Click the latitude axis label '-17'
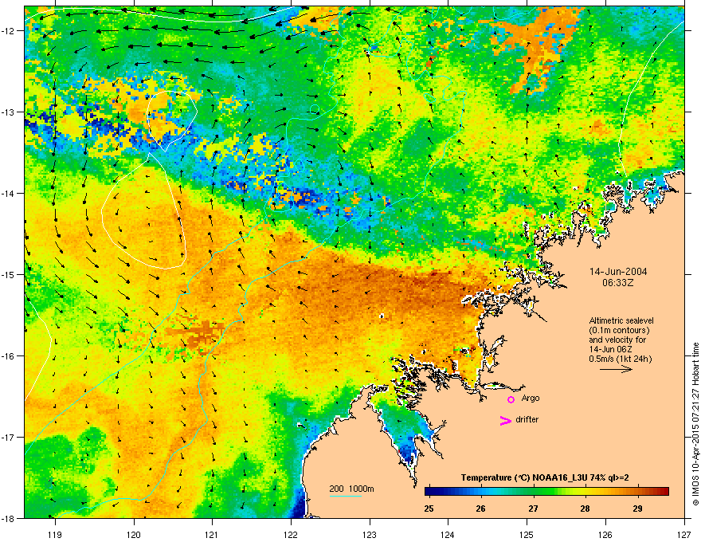 (8, 437)
